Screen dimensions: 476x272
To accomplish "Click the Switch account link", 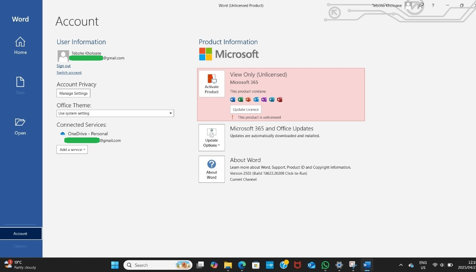I will tap(69, 72).
